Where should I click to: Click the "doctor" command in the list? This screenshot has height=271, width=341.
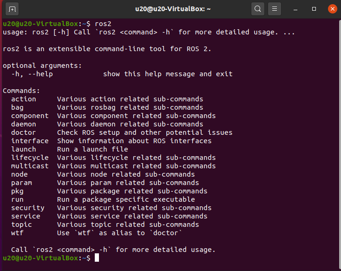(24, 132)
